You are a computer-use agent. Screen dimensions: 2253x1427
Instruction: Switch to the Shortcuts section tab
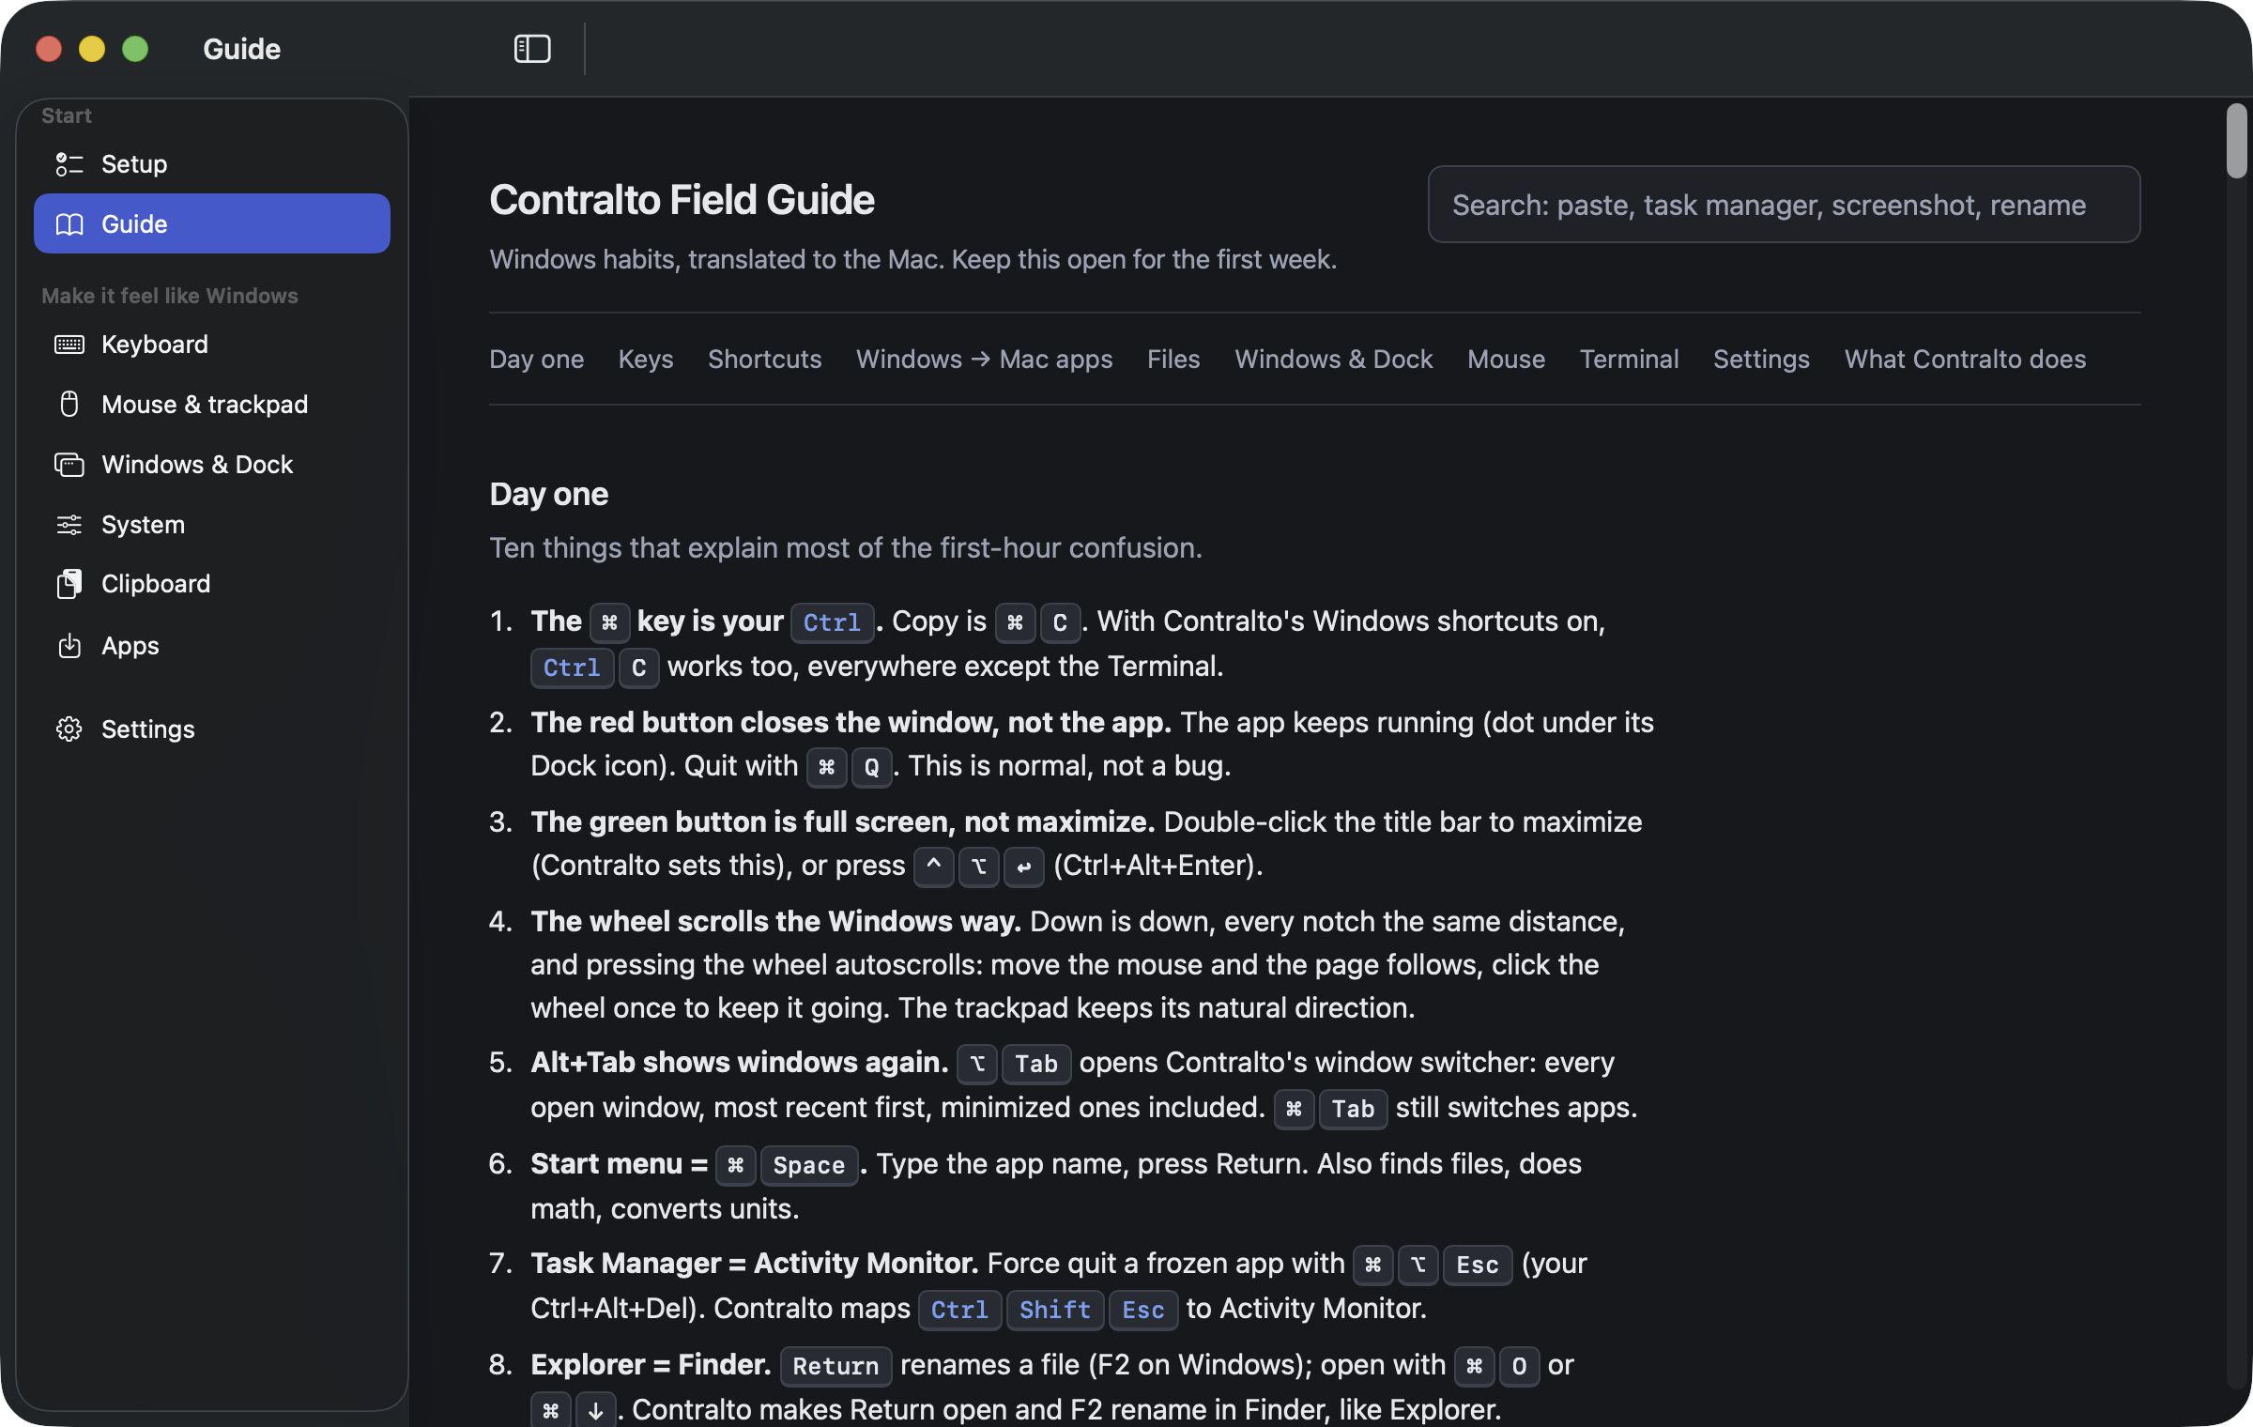pyautogui.click(x=765, y=360)
